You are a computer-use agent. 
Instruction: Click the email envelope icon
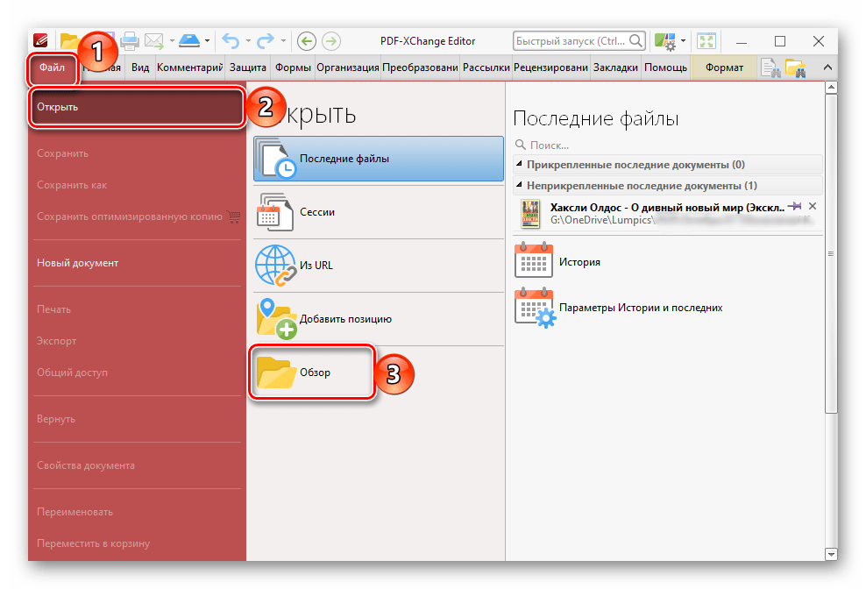(154, 41)
